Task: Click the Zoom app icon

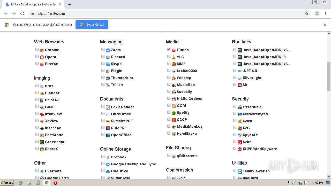Action: (x=108, y=50)
